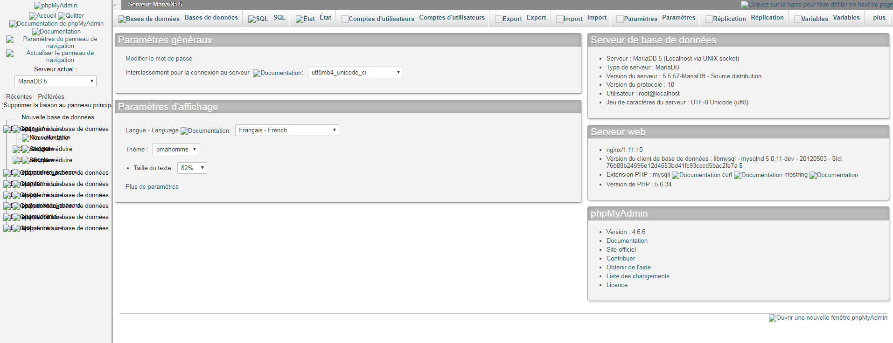This screenshot has width=893, height=343.
Task: Click the Contribuer link
Action: pyautogui.click(x=621, y=259)
